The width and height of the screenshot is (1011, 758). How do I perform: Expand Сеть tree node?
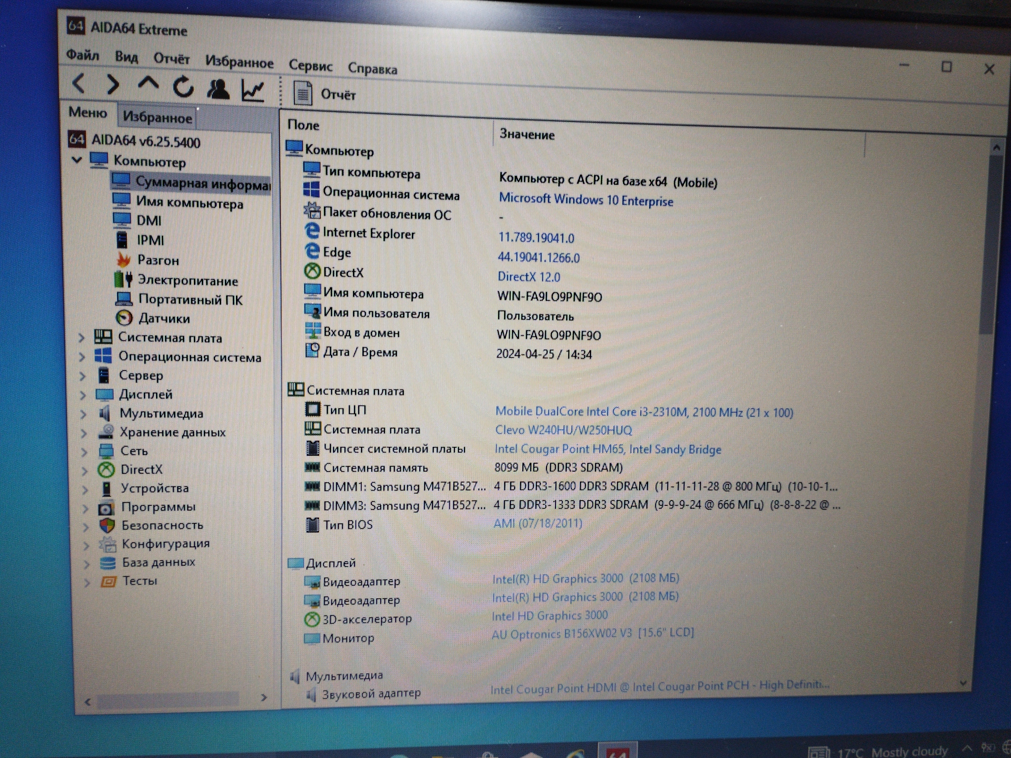85,451
